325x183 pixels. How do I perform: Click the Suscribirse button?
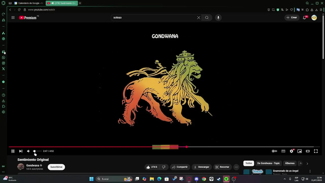tap(56, 167)
